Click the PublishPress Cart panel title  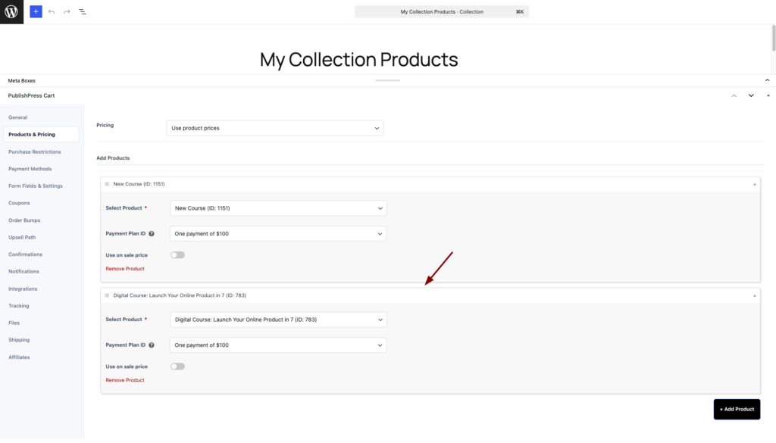pos(31,95)
